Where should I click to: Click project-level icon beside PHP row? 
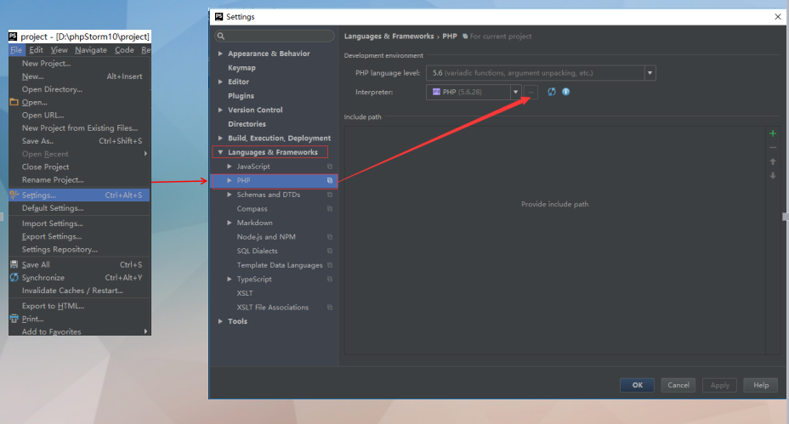tap(330, 181)
